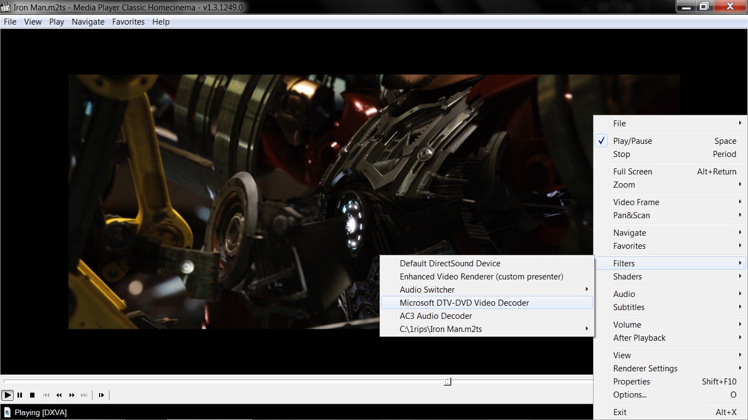Expand the C:\1rips\Iron Man.m2ts filter submenu
This screenshot has width=748, height=420.
point(487,329)
